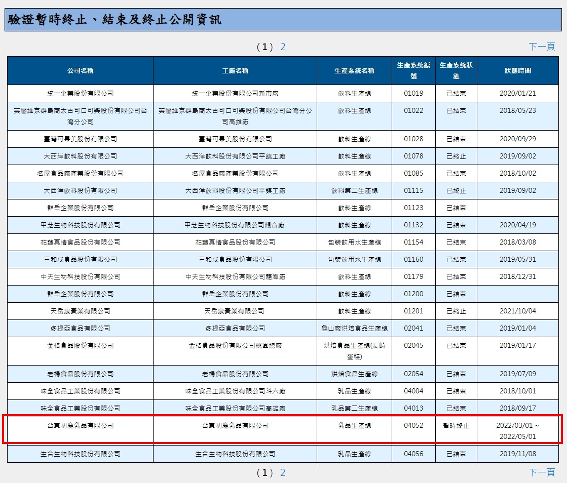The width and height of the screenshot is (567, 483).
Task: Select system number 02054
Action: pyautogui.click(x=413, y=374)
